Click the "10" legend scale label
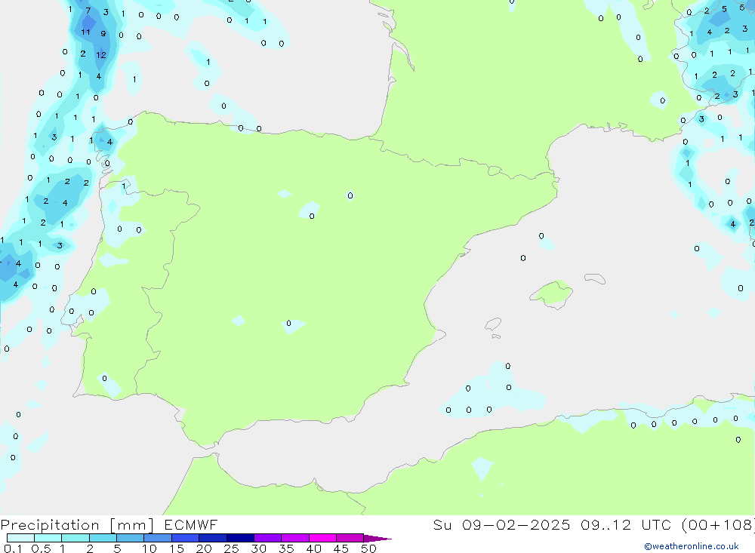This screenshot has width=755, height=553. (x=149, y=548)
